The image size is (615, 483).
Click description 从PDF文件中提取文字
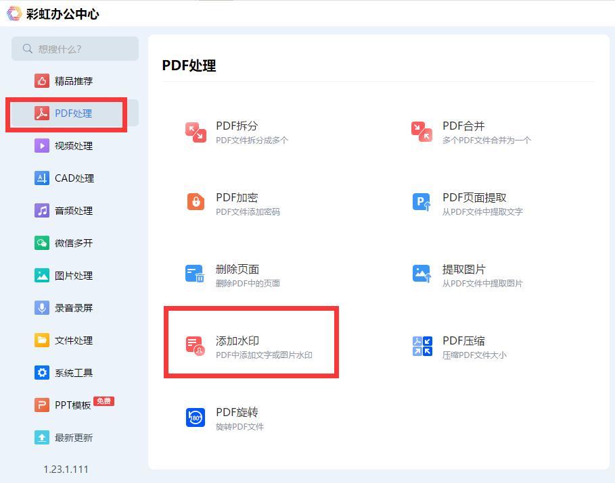tap(482, 212)
